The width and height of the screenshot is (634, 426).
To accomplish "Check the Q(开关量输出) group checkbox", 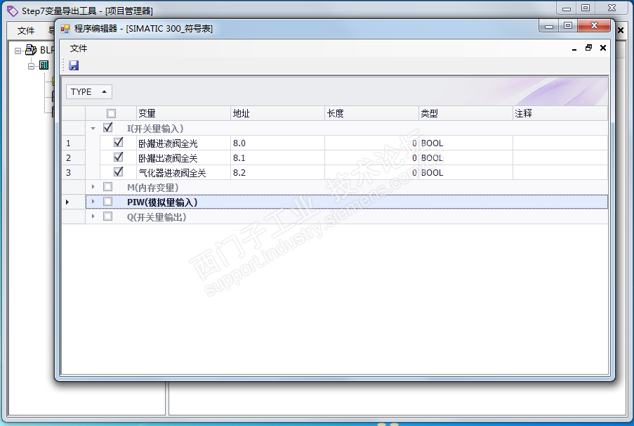I will 108,217.
